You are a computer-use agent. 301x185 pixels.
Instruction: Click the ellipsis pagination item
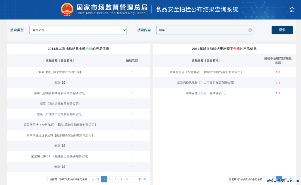[133, 179]
